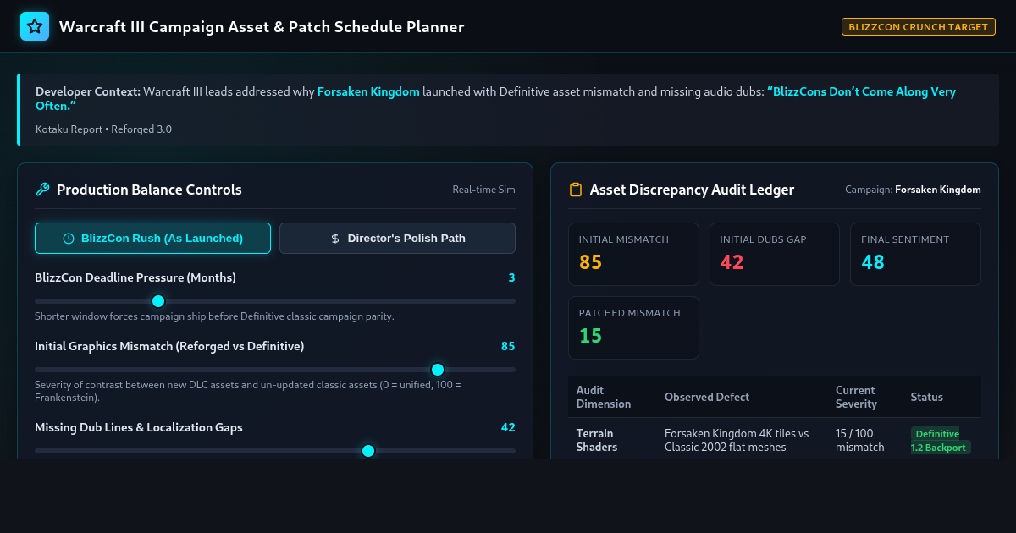Click the dollar icon on Director's Polish Path
The height and width of the screenshot is (533, 1016).
tap(335, 239)
